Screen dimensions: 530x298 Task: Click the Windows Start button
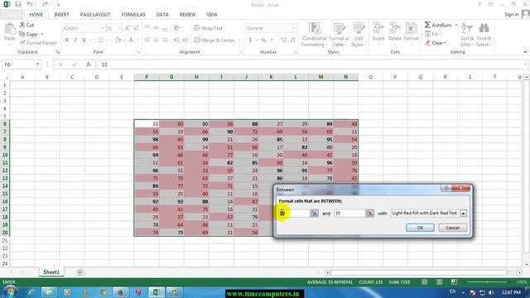pyautogui.click(x=10, y=292)
